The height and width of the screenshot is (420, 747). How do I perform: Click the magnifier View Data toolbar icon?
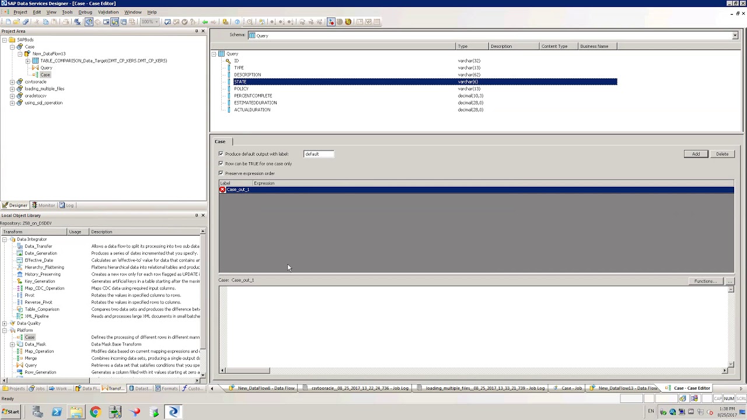(249, 22)
